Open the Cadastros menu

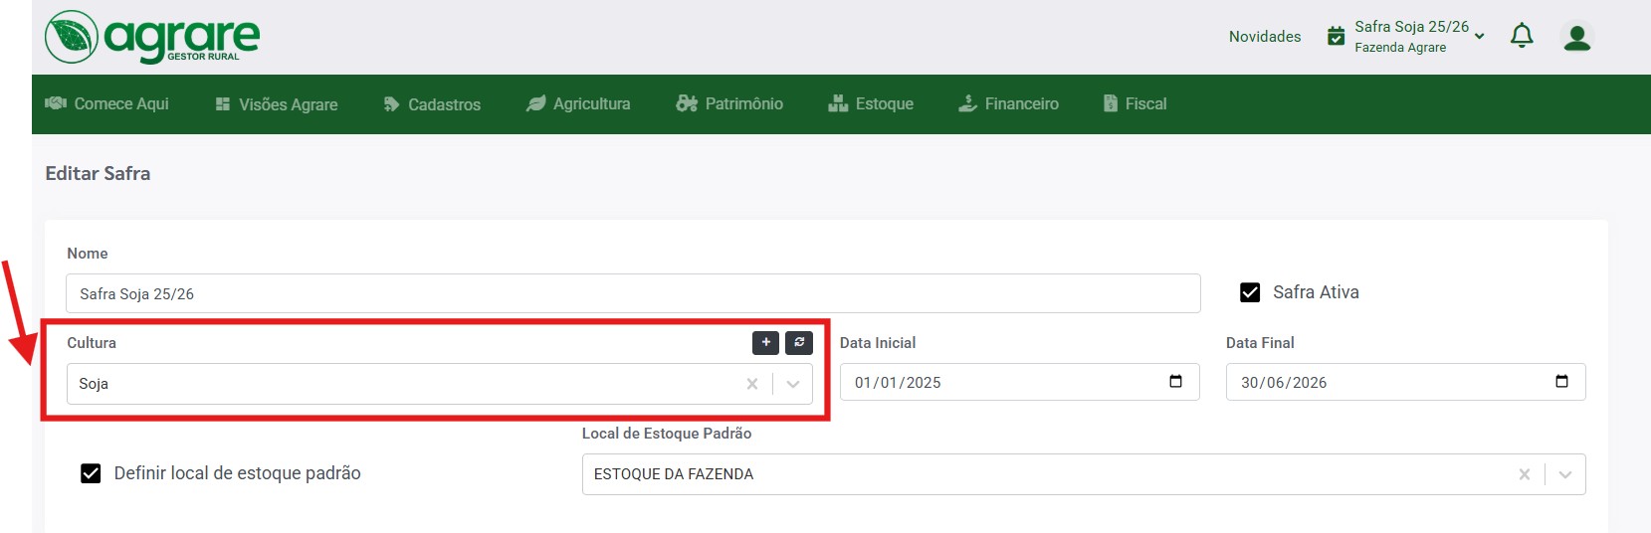click(x=432, y=104)
